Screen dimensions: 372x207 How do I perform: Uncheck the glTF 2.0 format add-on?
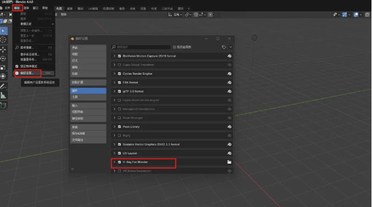point(120,91)
